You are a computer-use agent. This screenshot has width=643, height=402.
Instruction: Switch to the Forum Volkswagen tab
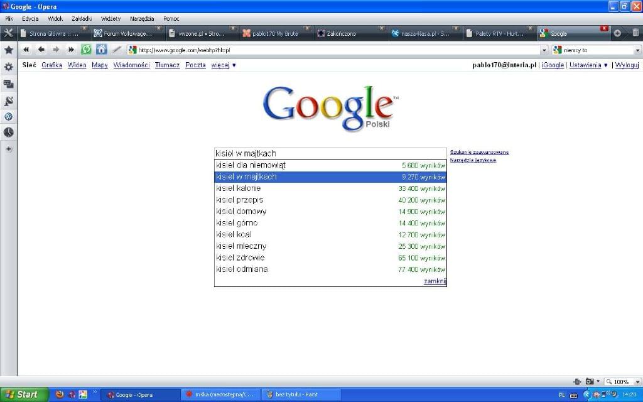tap(127, 33)
